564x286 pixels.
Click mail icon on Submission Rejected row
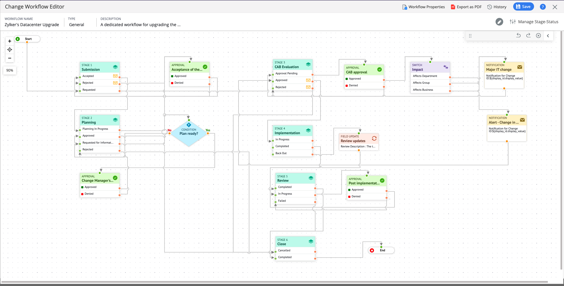click(115, 83)
